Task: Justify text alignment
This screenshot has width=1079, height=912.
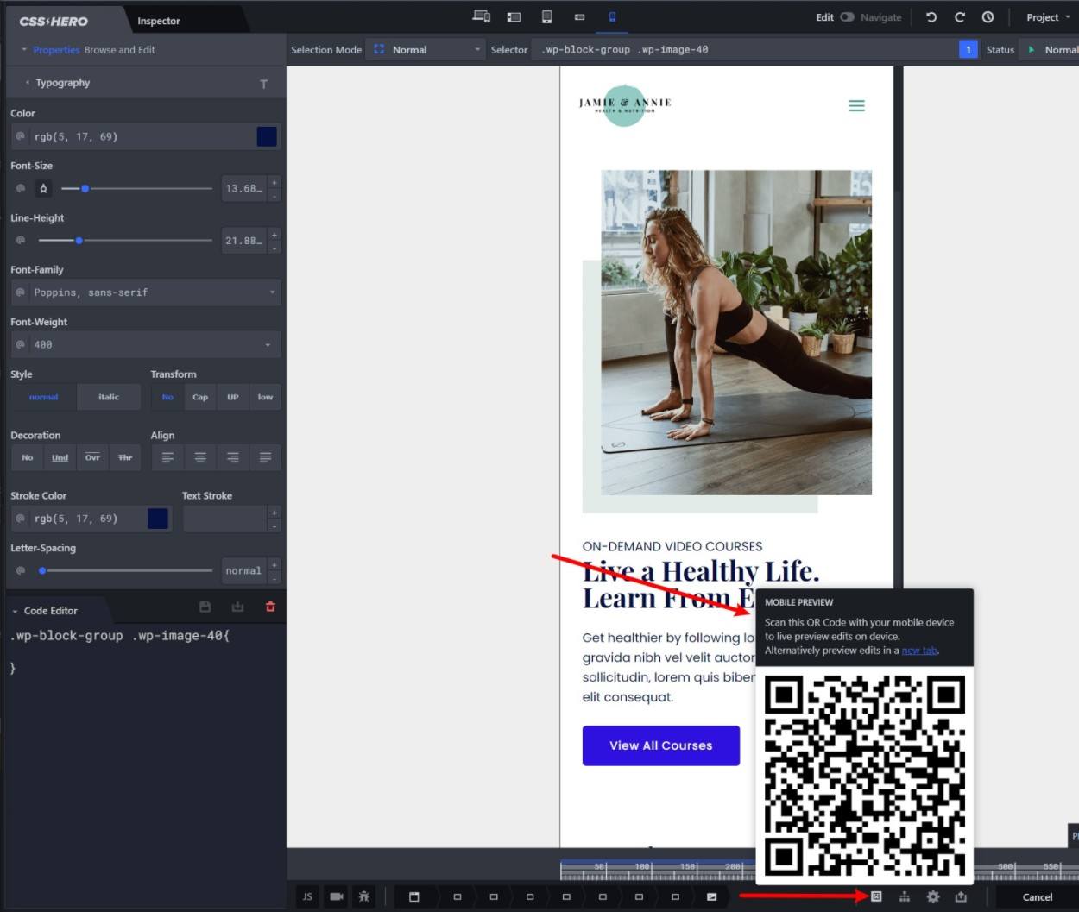Action: [x=265, y=457]
